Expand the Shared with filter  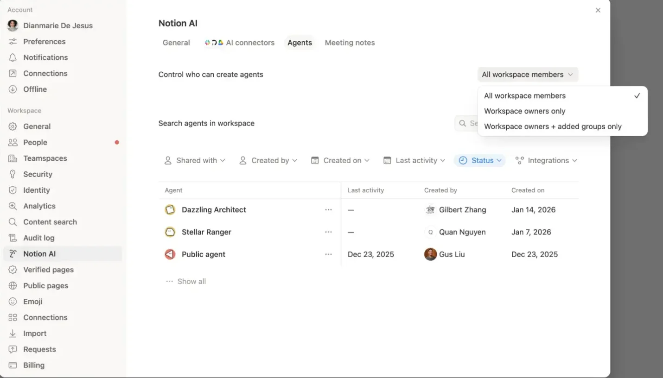[x=195, y=160]
